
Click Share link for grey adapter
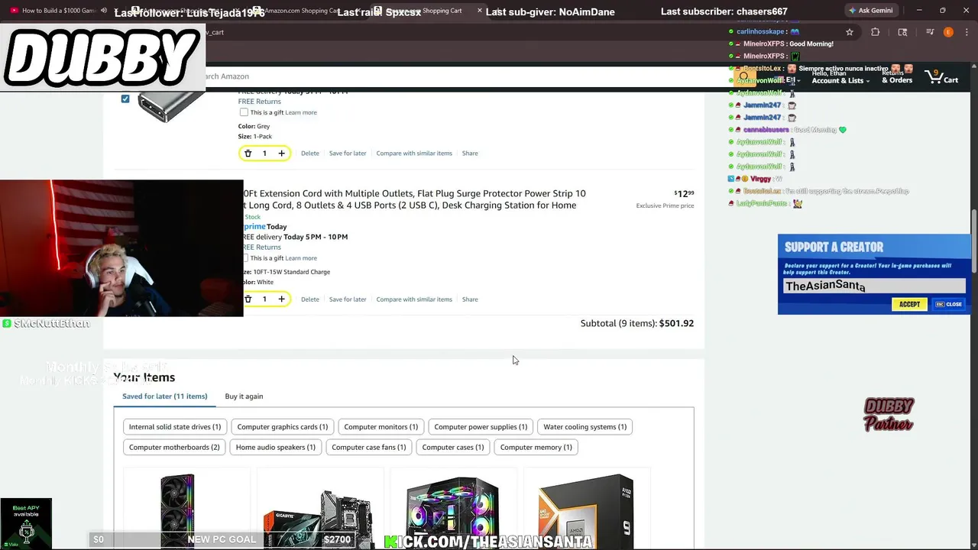[470, 154]
